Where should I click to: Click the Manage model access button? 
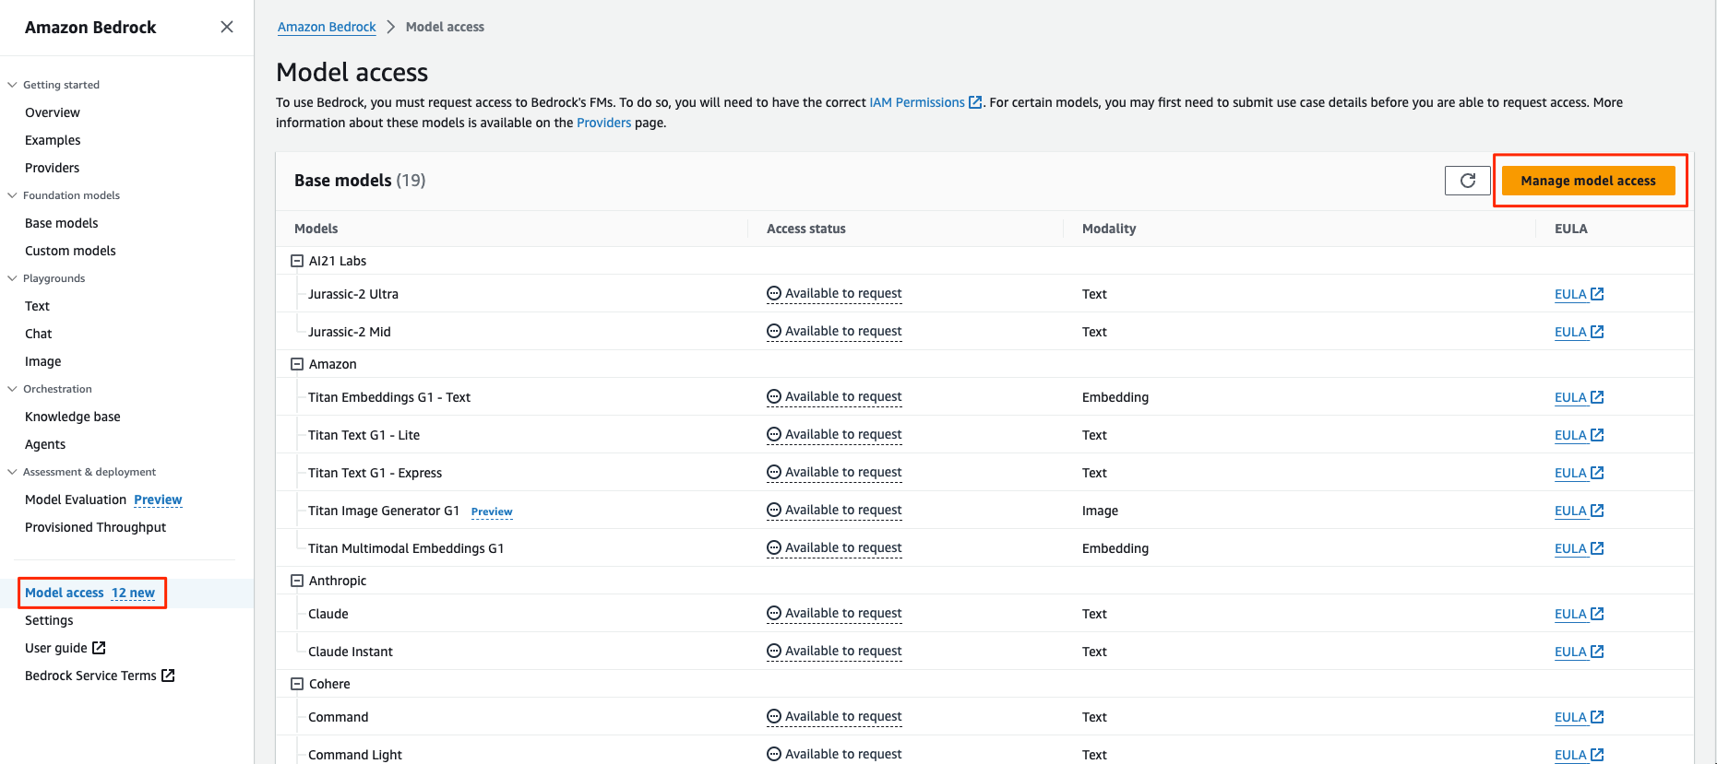[1588, 181]
